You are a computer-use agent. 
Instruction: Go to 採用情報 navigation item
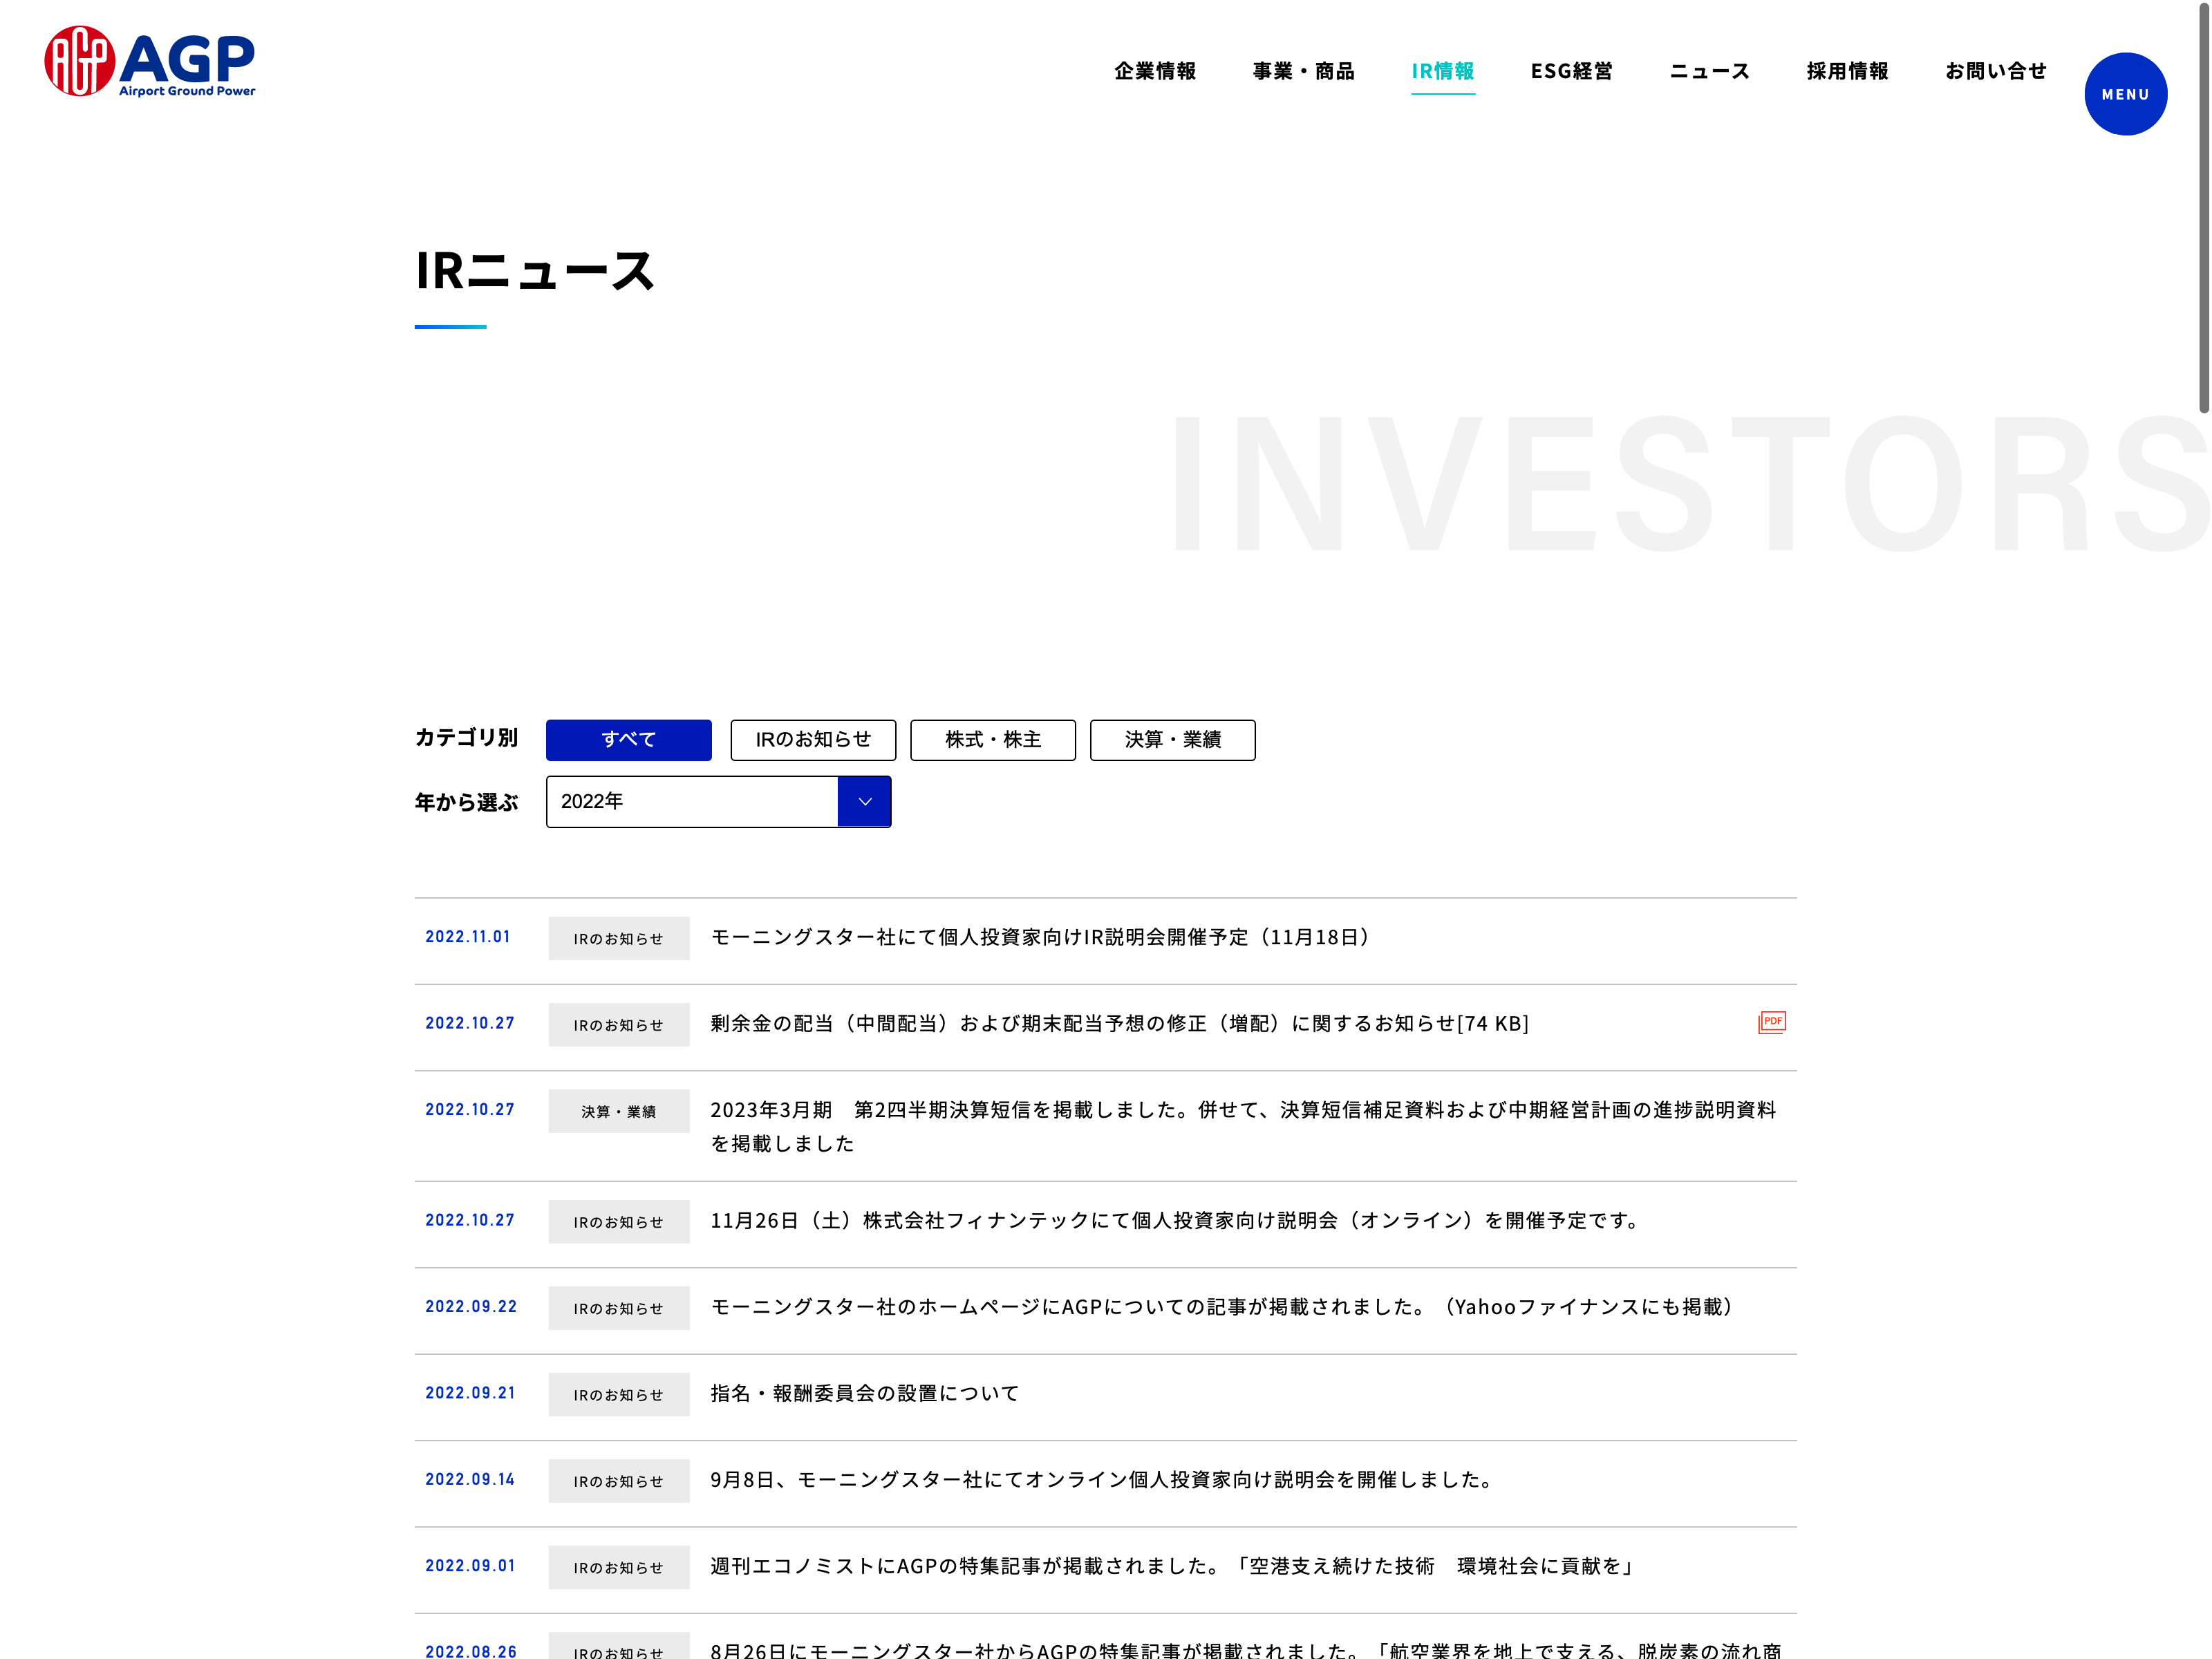[x=1847, y=71]
